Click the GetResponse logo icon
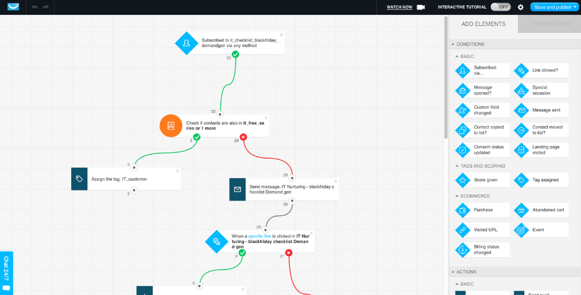The height and width of the screenshot is (295, 581). [x=13, y=7]
